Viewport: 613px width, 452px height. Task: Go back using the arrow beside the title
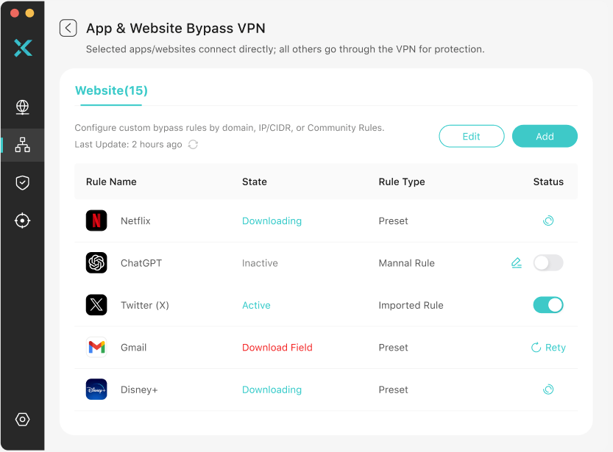[68, 27]
